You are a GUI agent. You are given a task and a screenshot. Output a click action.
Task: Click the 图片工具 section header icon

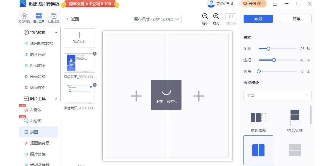(x=26, y=99)
